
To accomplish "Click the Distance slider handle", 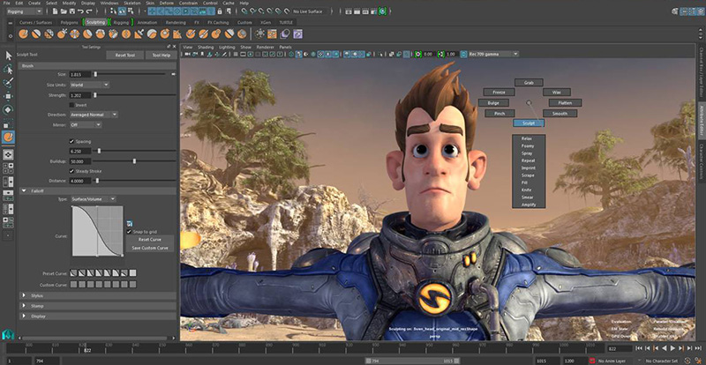I will [97, 181].
